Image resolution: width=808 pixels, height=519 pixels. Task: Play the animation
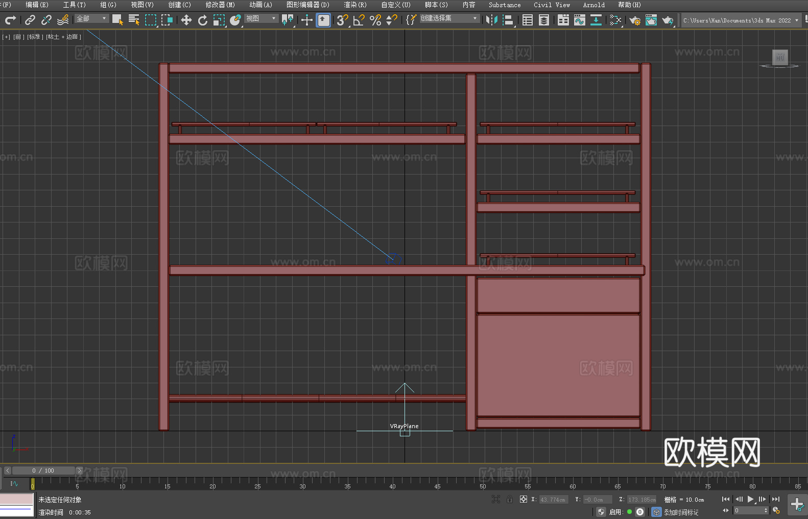click(750, 499)
